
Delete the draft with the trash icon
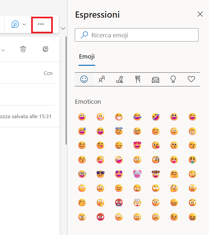[23, 49]
